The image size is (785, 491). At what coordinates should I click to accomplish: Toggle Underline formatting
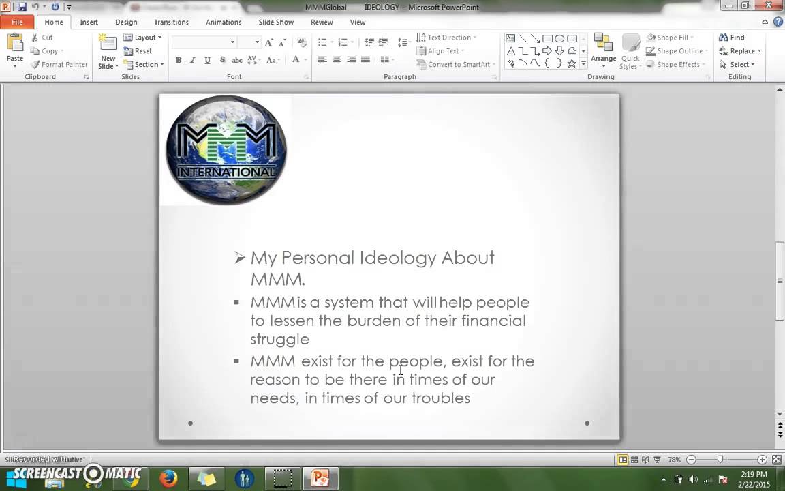point(206,60)
